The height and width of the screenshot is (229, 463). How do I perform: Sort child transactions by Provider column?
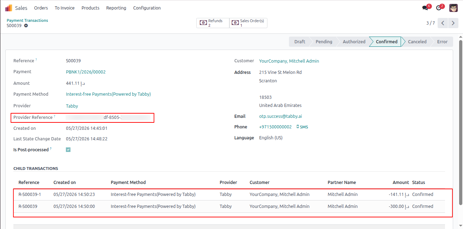[228, 182]
